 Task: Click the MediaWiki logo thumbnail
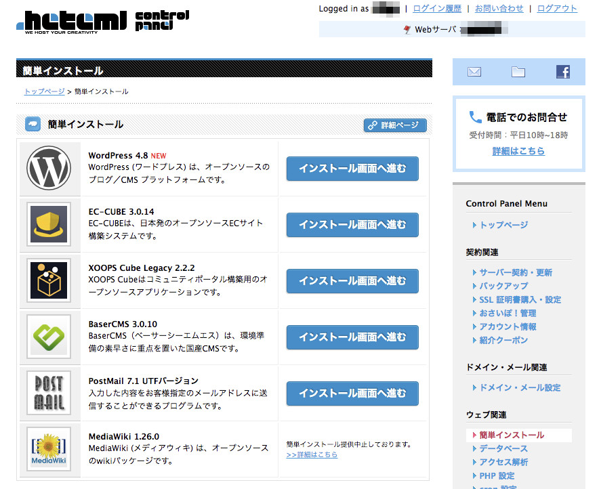pos(49,449)
